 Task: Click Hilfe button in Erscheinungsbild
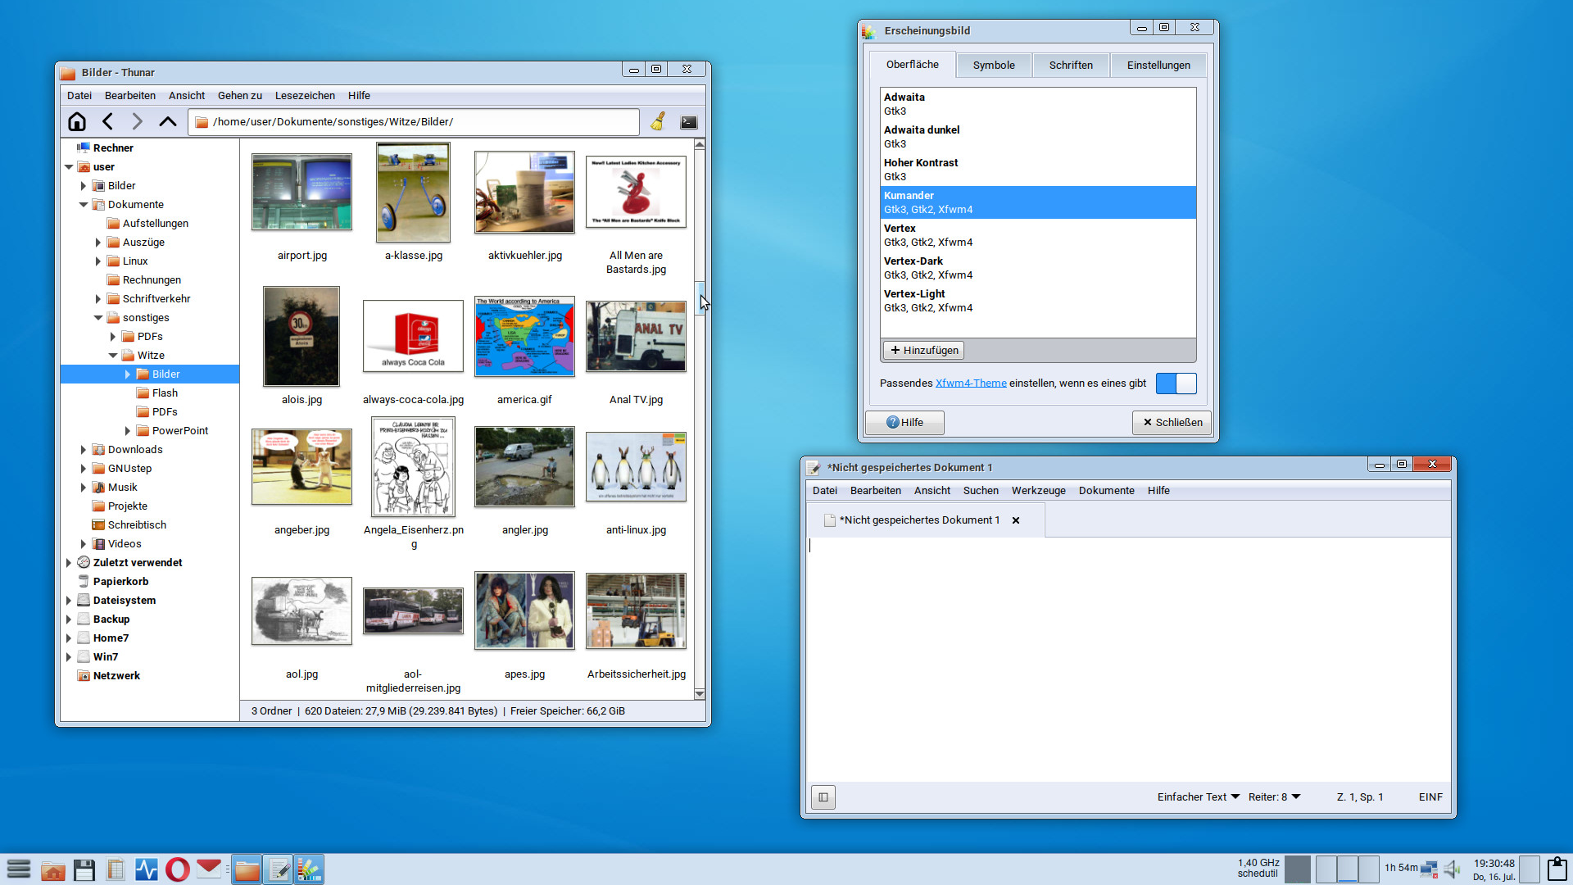(904, 422)
